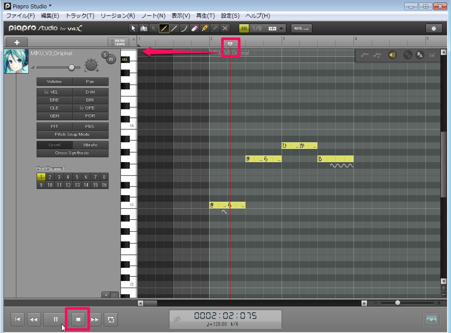Click the stop playback button
Viewport: 451px width, 333px height.
[x=78, y=319]
